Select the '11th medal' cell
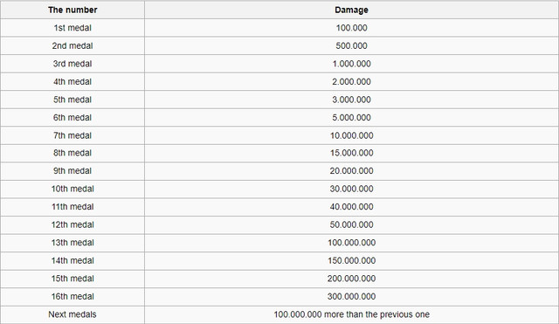Viewport: 559px width, 324px height. [72, 207]
